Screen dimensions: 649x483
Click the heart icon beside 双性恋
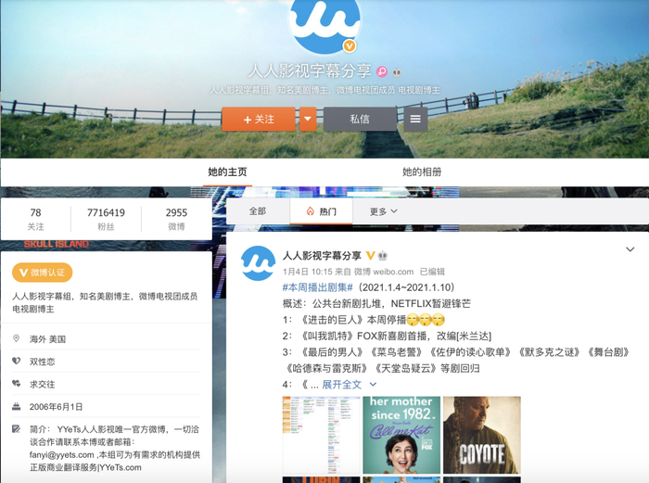pyautogui.click(x=16, y=361)
